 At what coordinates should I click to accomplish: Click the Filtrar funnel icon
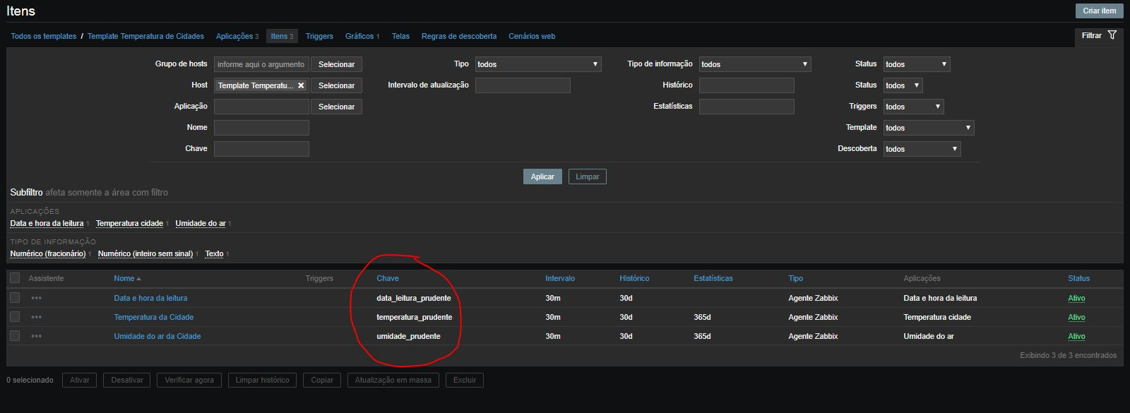[x=1112, y=35]
